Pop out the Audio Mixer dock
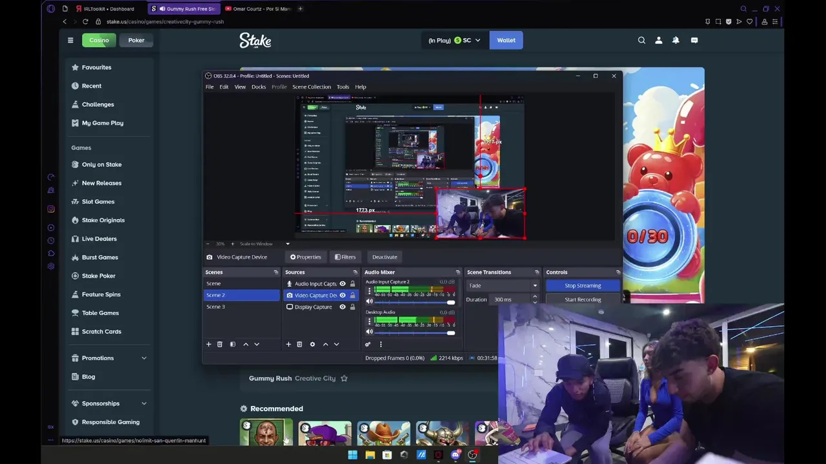This screenshot has width=826, height=464. tap(458, 272)
